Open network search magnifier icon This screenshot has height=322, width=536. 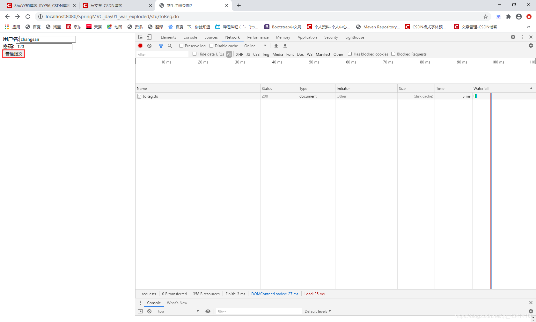(170, 46)
